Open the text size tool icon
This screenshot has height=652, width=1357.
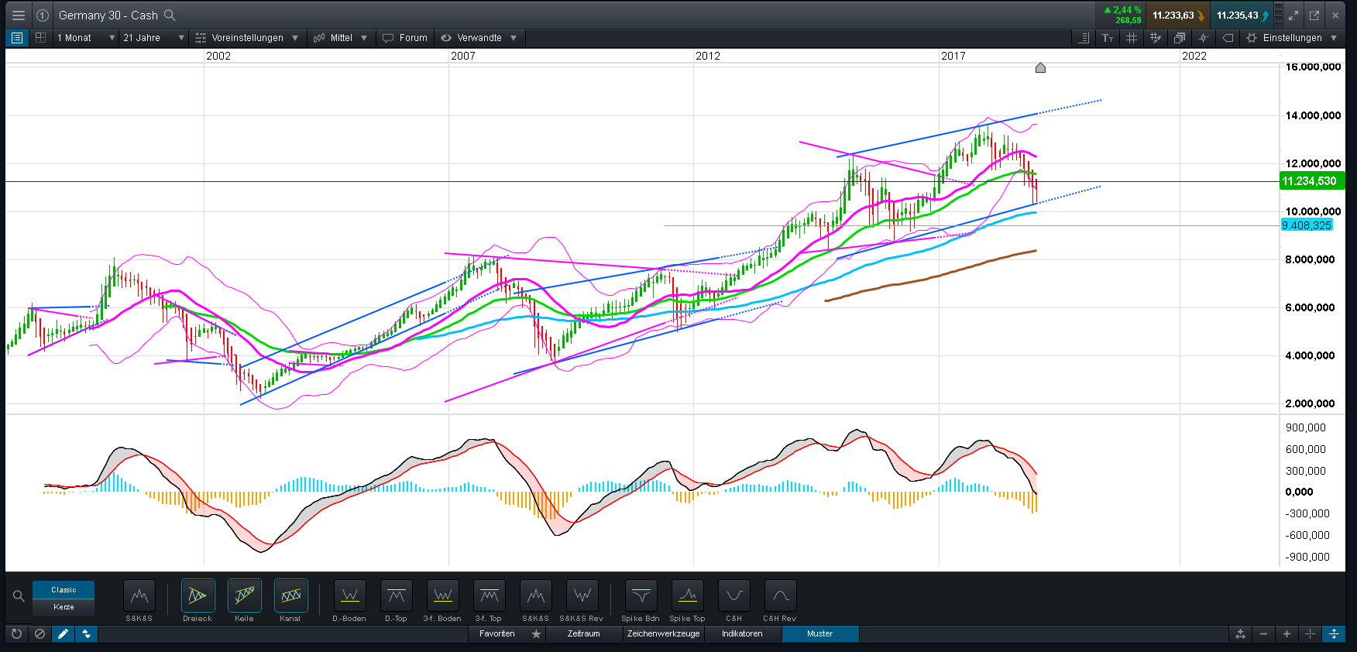tap(1108, 38)
